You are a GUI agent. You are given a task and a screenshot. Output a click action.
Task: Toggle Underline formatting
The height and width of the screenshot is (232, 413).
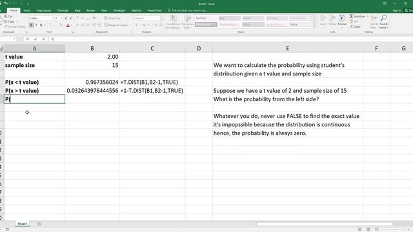point(41,25)
